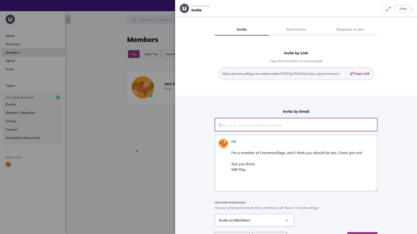Open the Requests to Join tab
417x234 pixels.
pos(350,29)
